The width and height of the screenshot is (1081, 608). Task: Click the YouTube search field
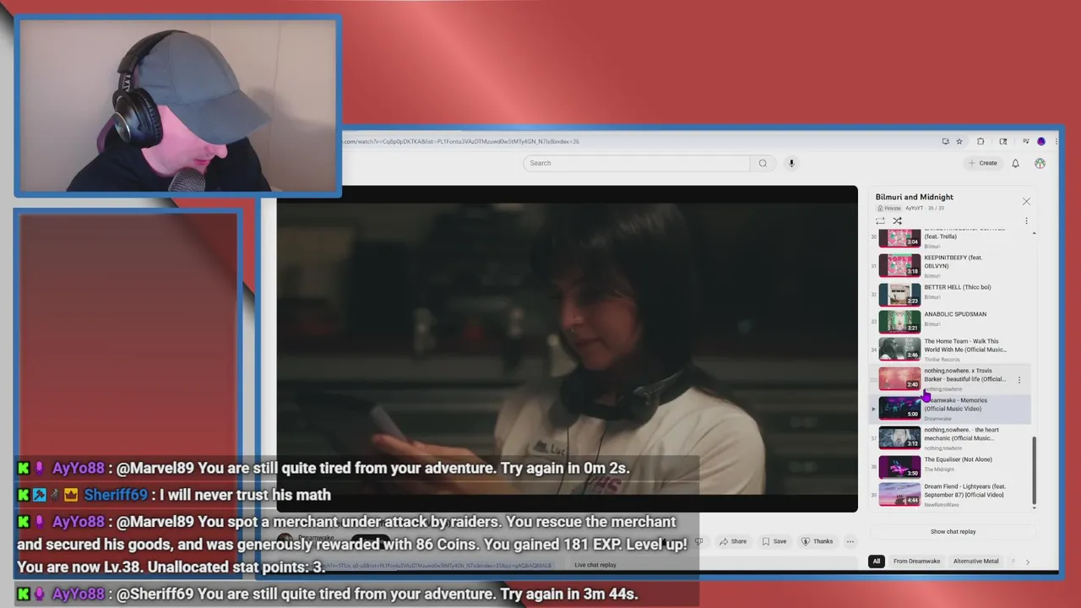(x=636, y=163)
